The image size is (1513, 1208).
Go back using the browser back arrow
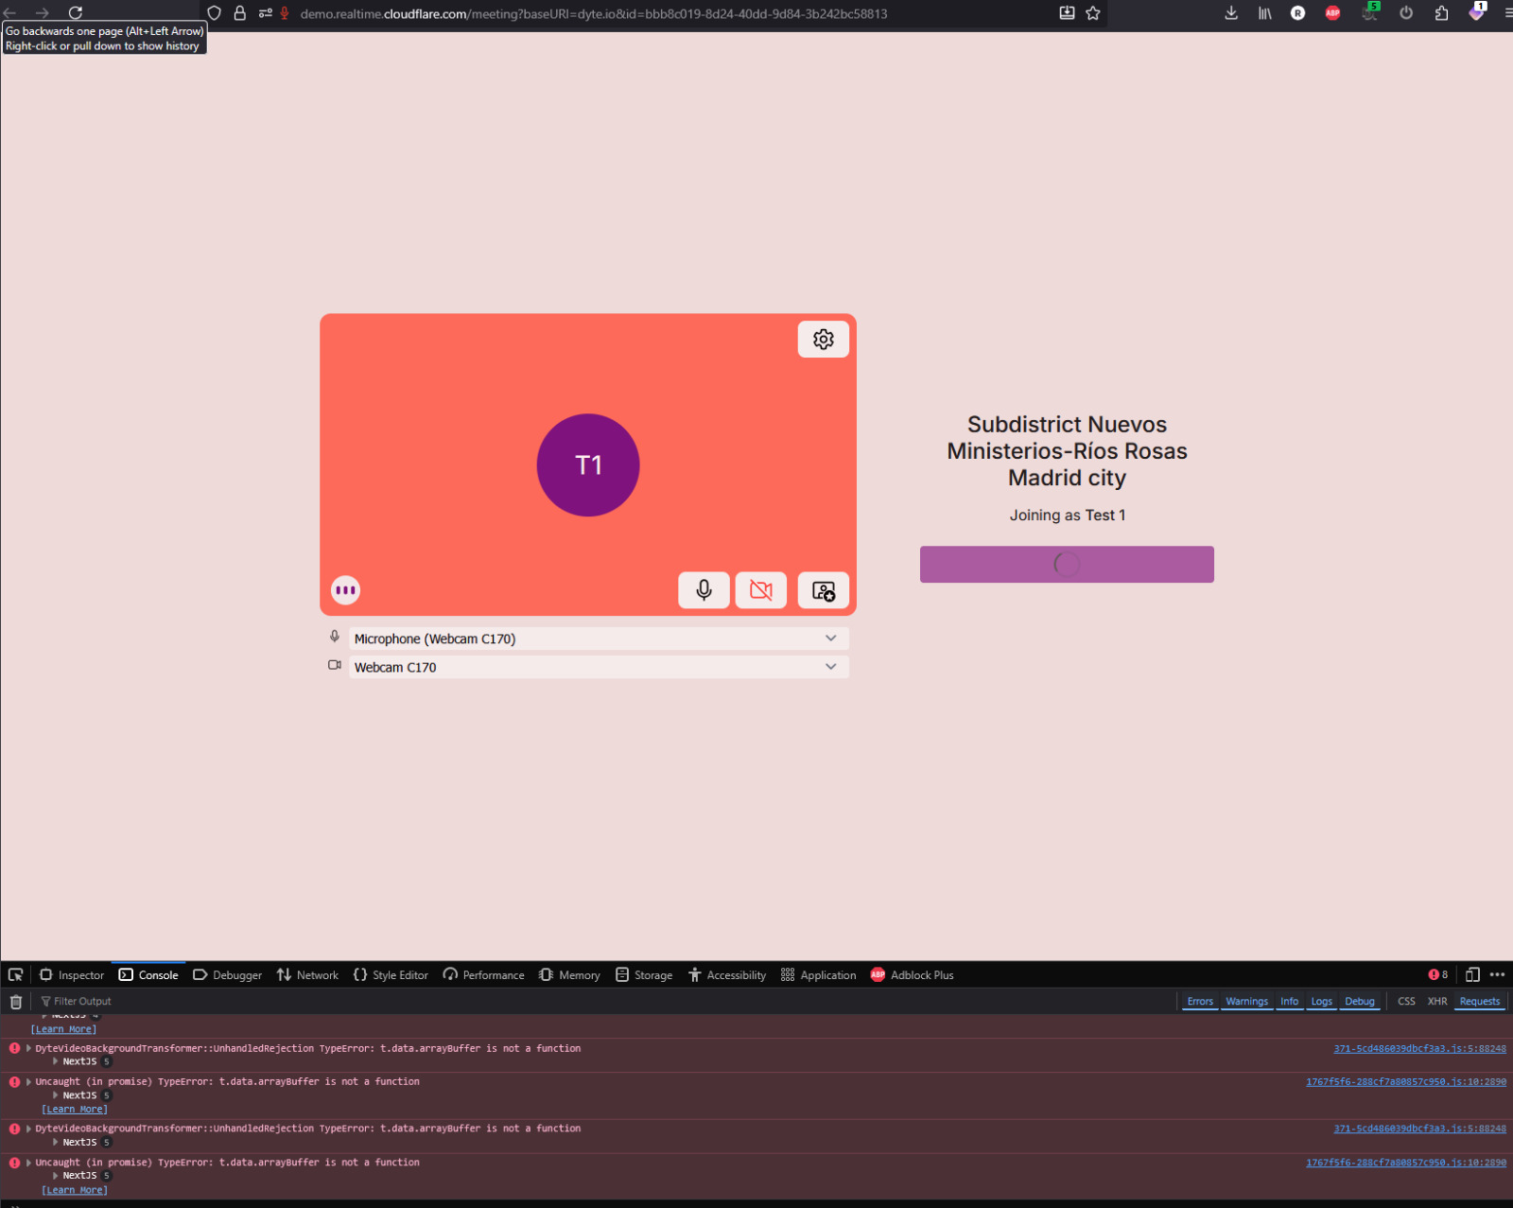coord(10,13)
